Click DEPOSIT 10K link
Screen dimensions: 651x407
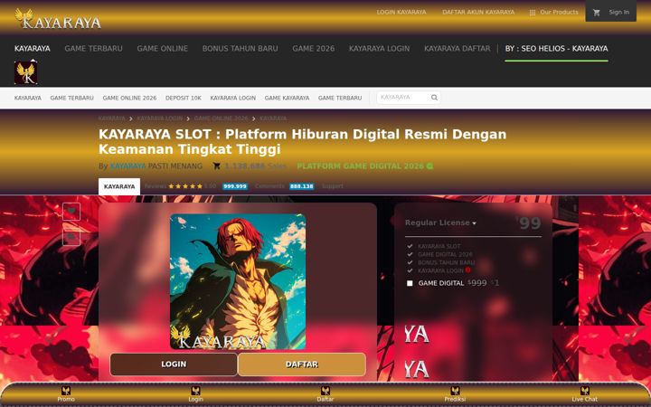click(x=183, y=98)
